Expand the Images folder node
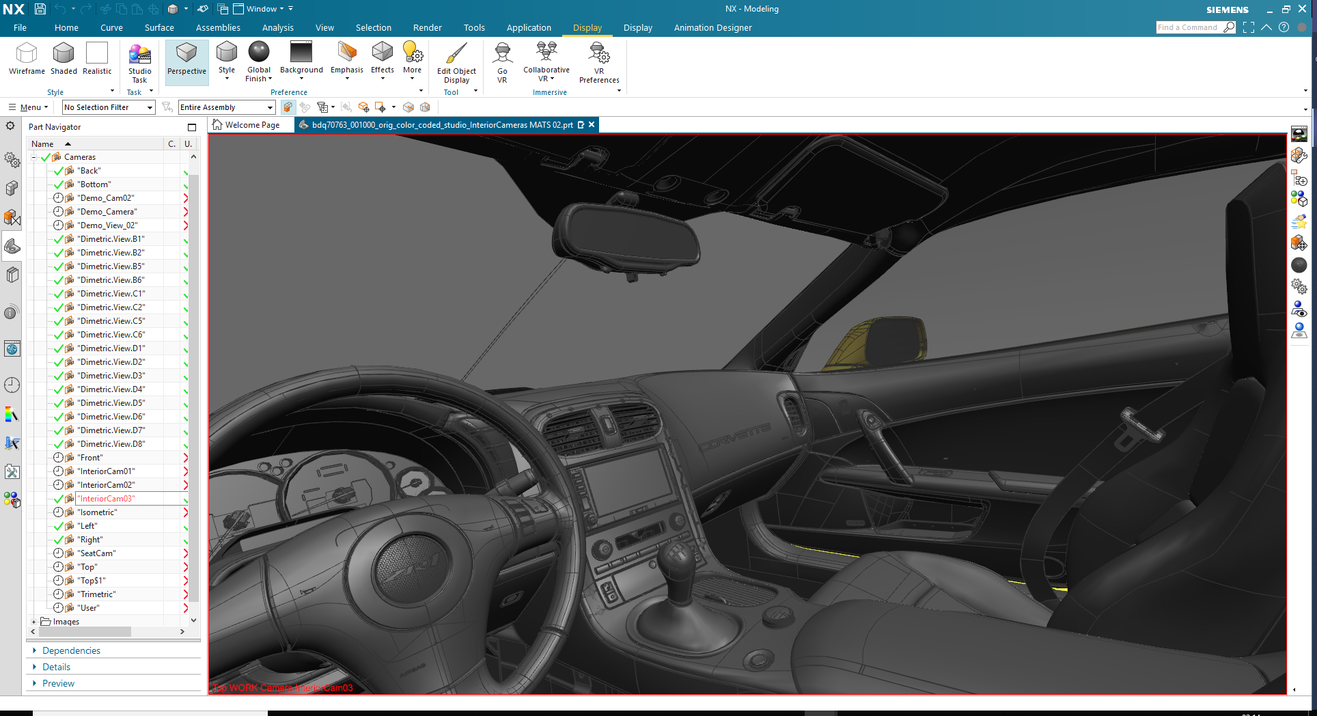Viewport: 1317px width, 716px height. click(x=34, y=622)
